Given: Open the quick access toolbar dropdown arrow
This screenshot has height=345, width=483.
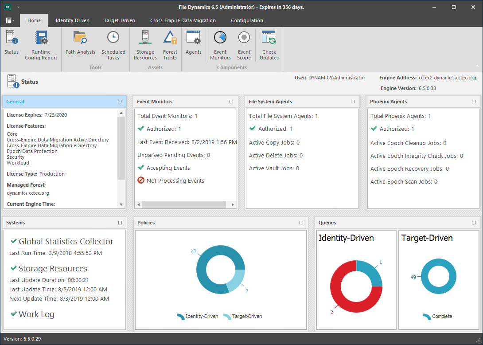Looking at the screenshot, I should point(18,8).
